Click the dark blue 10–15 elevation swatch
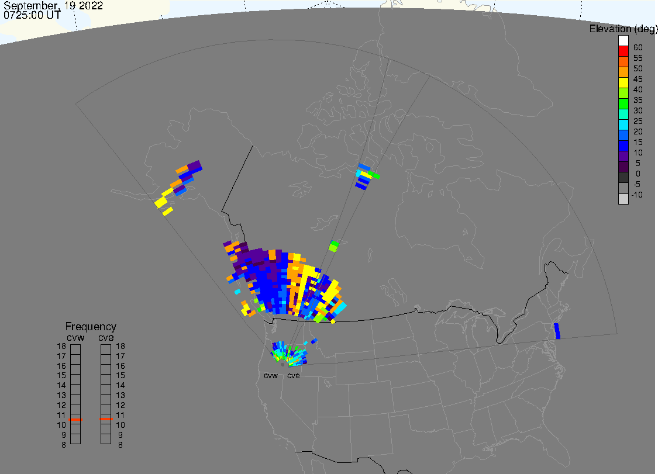The width and height of the screenshot is (658, 474). [x=623, y=146]
